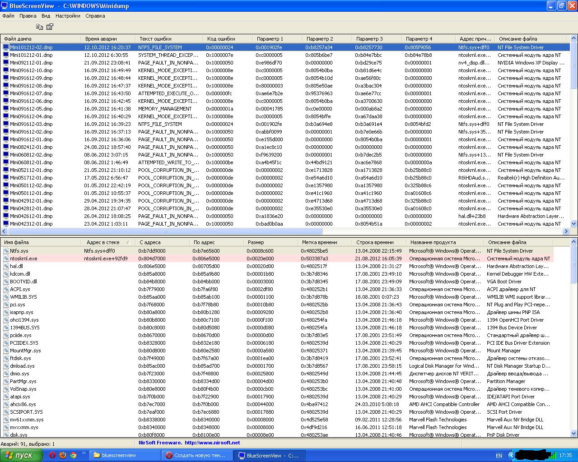Click the upper pane horizontal scroll-right arrow
Viewport: 578px width, 462px height.
[x=566, y=231]
